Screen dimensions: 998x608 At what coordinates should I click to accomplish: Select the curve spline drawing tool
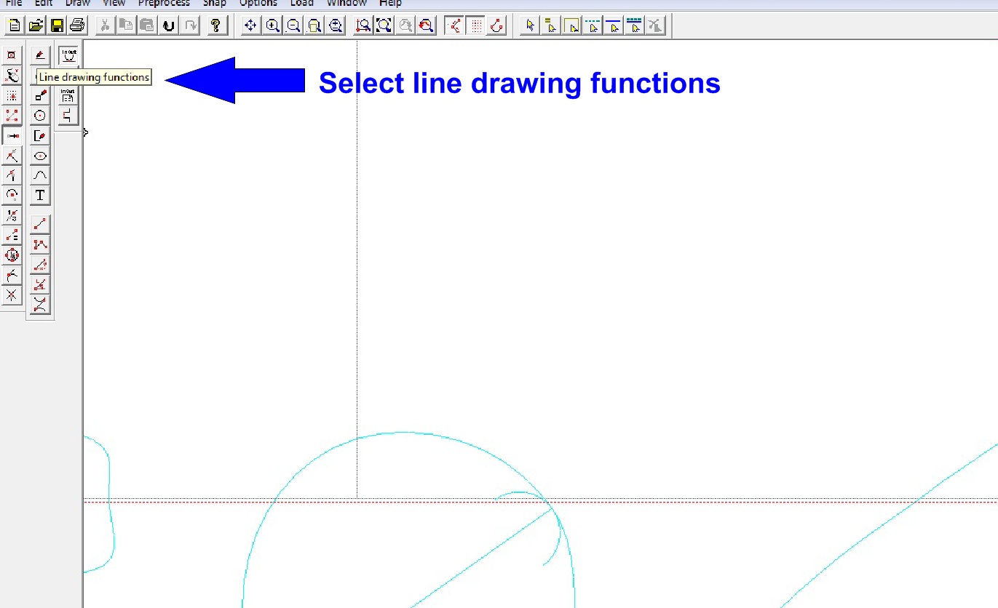[41, 175]
